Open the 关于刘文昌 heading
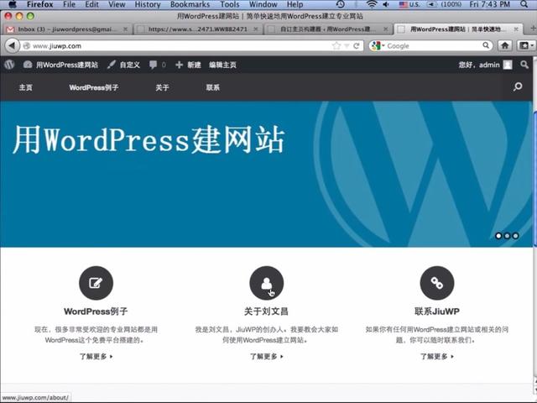This screenshot has width=537, height=403. tap(267, 311)
